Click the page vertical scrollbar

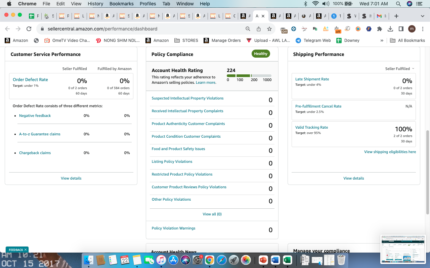pos(428,172)
